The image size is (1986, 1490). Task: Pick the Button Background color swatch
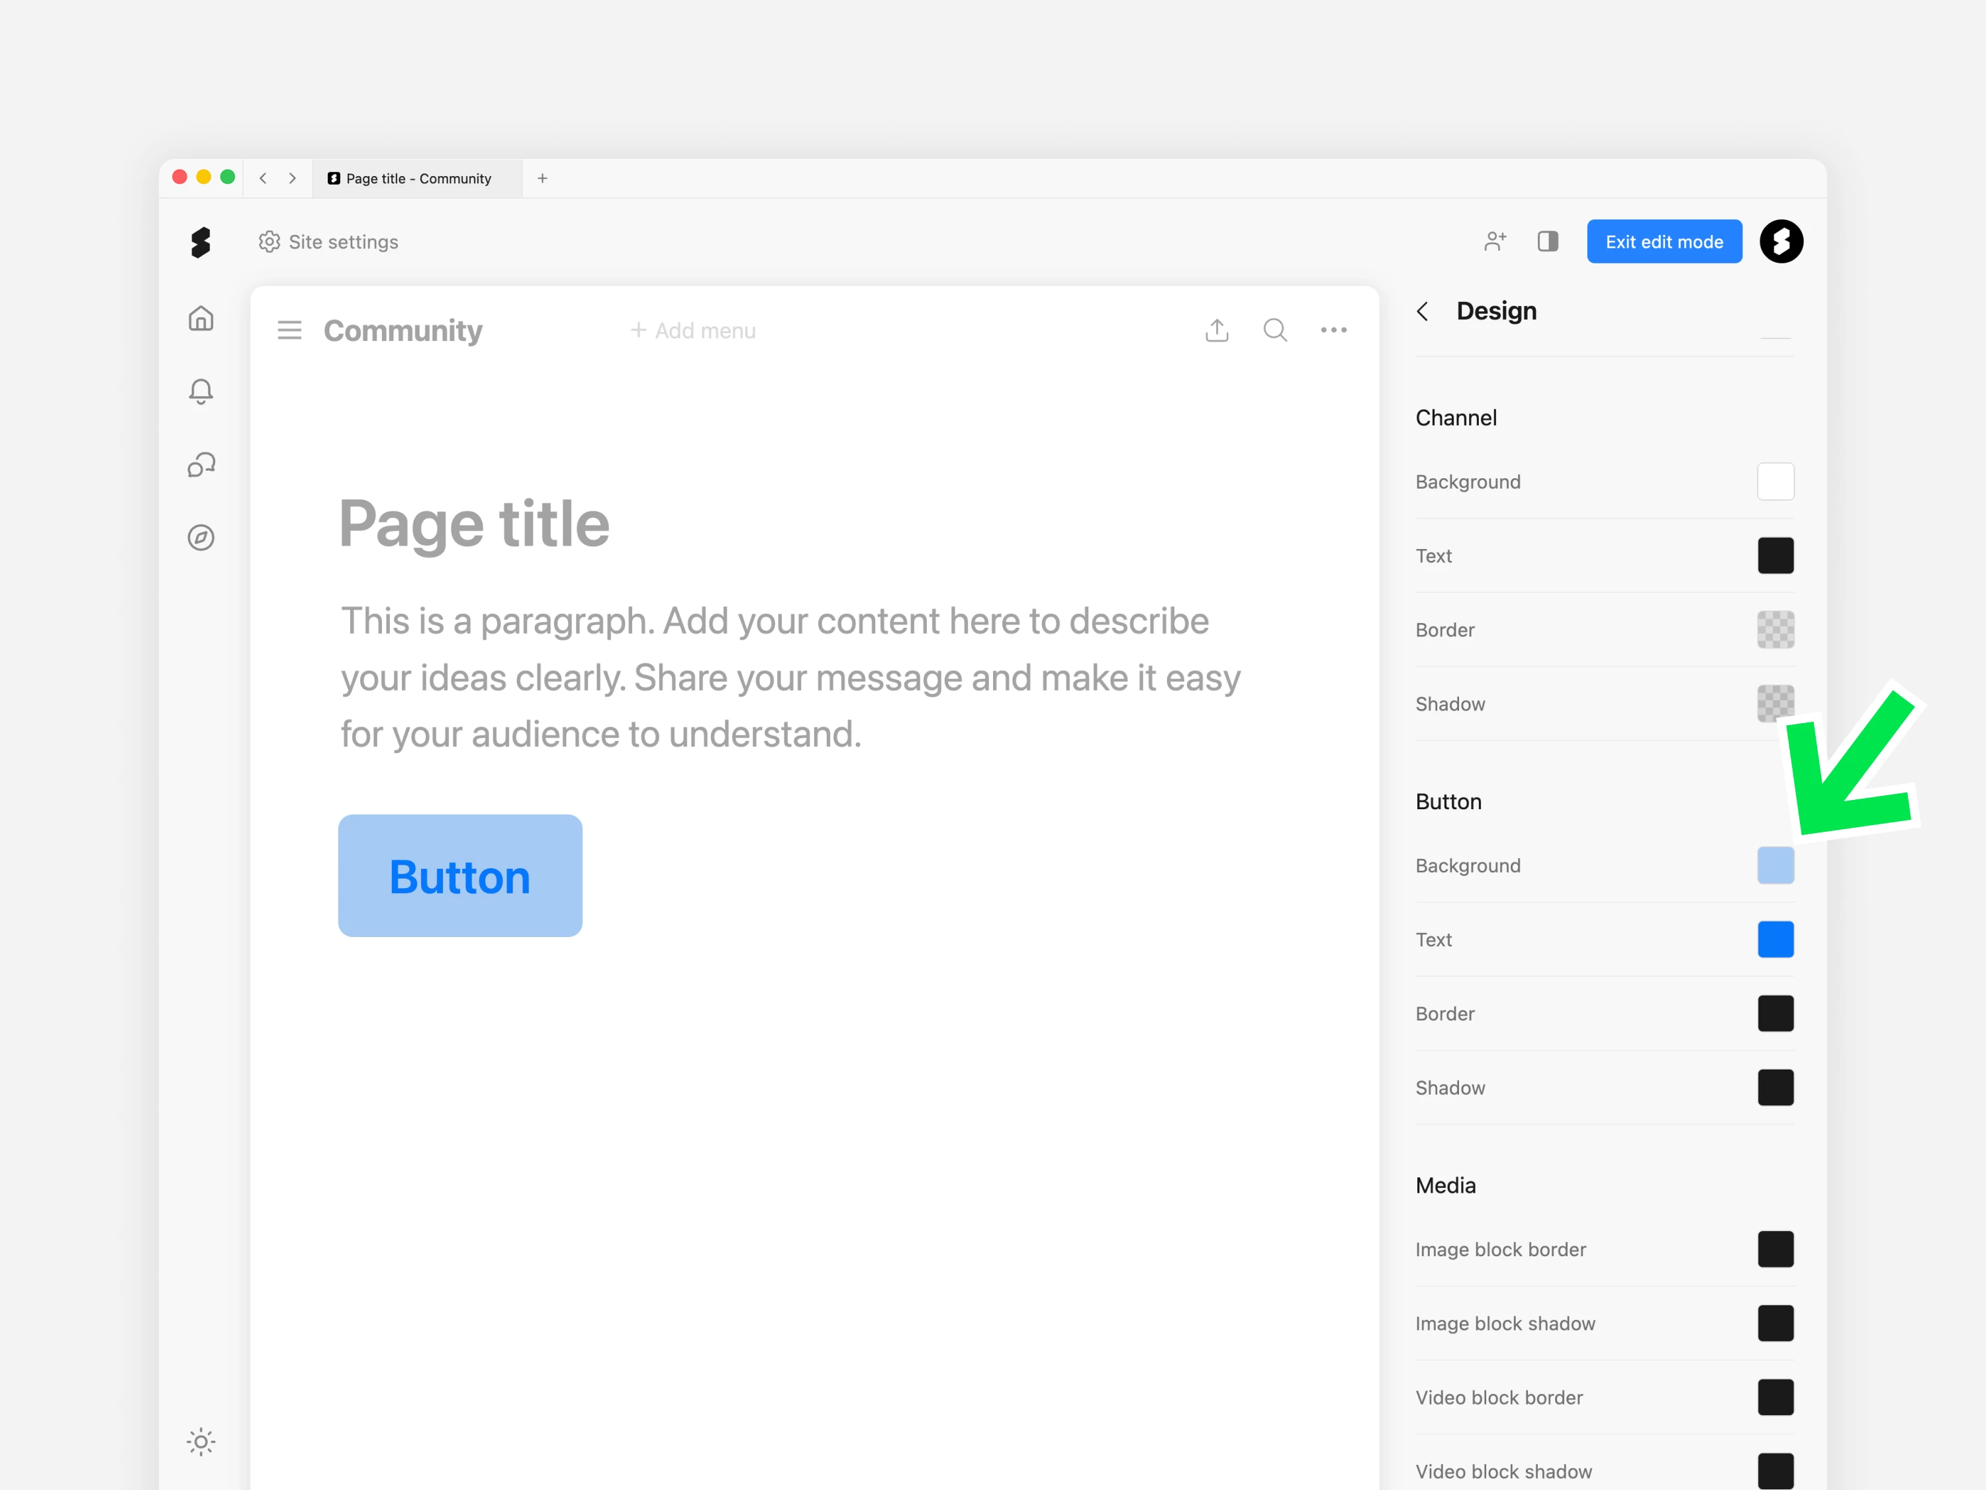click(1775, 866)
